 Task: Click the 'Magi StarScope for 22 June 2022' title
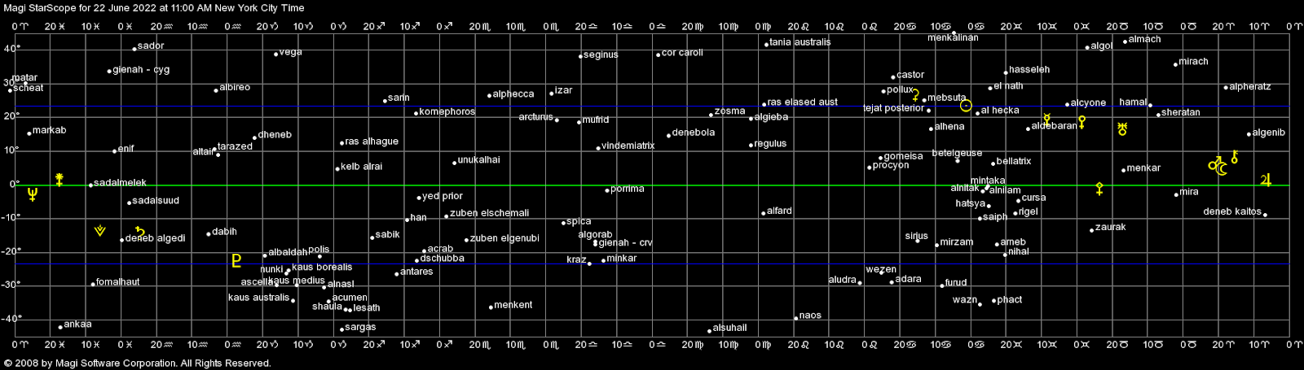[81, 7]
